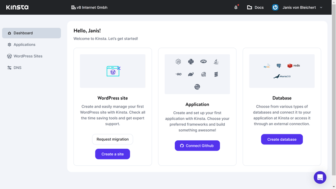Open the chat support bubble
The image size is (336, 189).
tap(320, 177)
